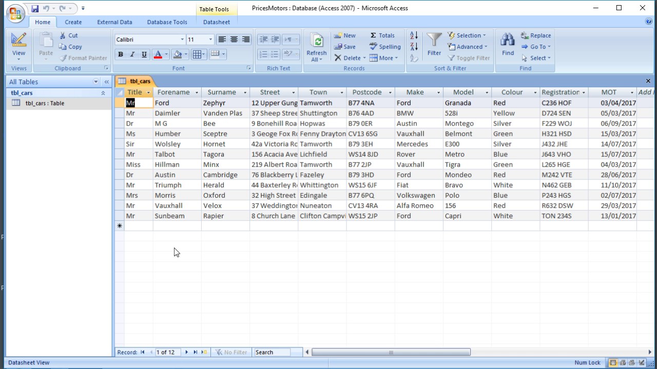Image resolution: width=657 pixels, height=369 pixels.
Task: Open the Selection filter dropdown
Action: [x=467, y=35]
